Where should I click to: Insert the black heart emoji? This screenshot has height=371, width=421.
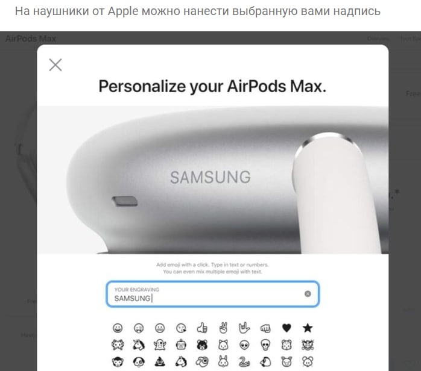tap(286, 328)
